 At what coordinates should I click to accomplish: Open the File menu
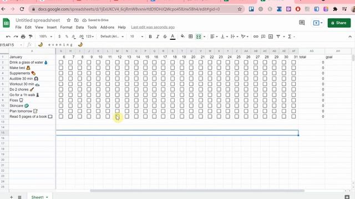click(18, 27)
